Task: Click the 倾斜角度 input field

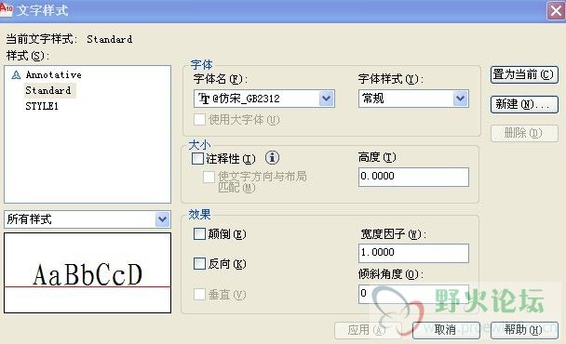Action: (413, 294)
